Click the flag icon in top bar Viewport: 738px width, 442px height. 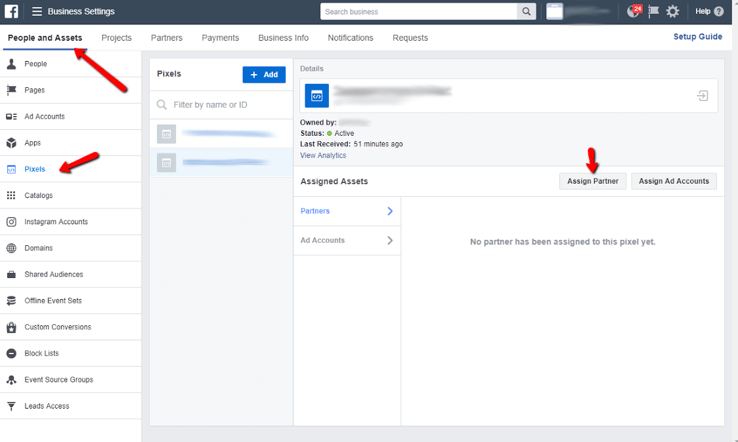pos(653,11)
